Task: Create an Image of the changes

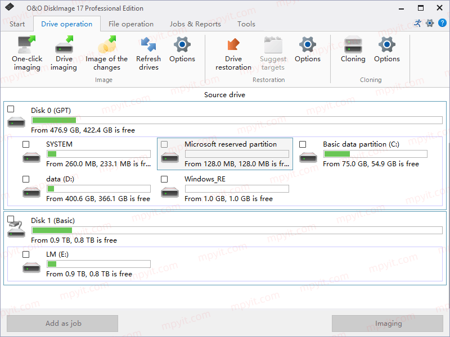Action: (106, 53)
